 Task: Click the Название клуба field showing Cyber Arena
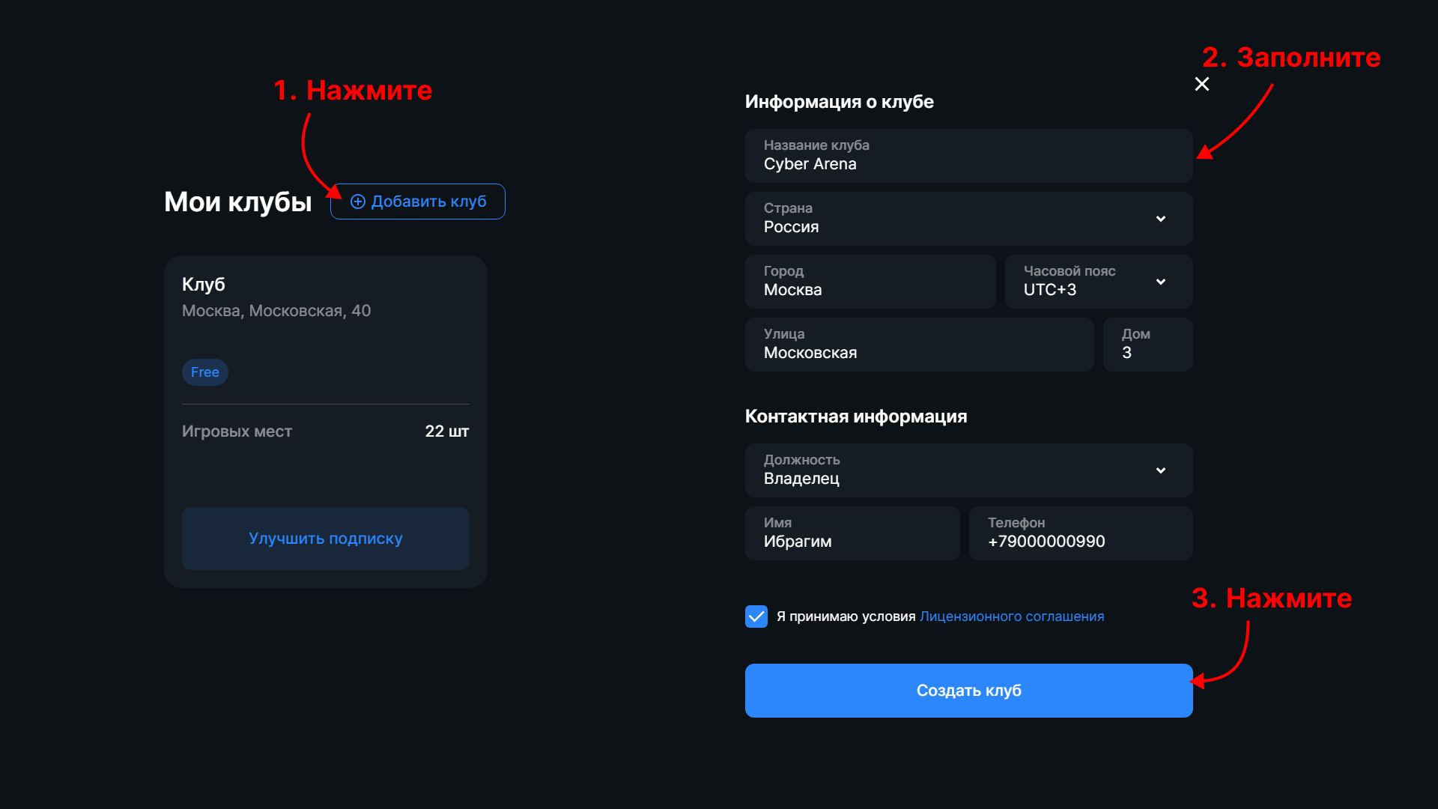tap(968, 156)
